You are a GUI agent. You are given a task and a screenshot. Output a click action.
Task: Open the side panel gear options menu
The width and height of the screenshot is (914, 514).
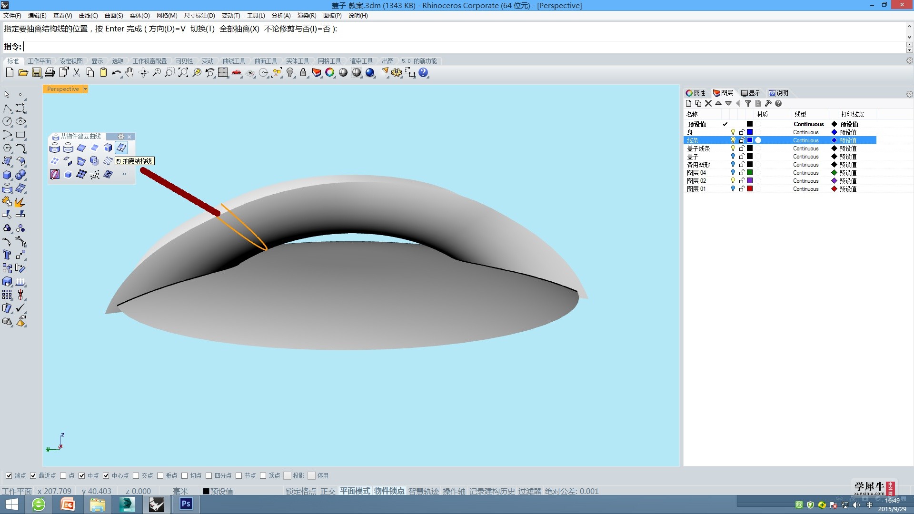(909, 94)
